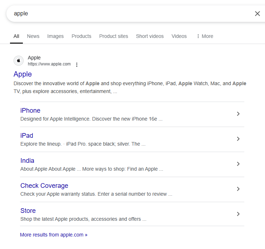Switch to the Videos tab
The height and width of the screenshot is (249, 265).
[x=179, y=36]
